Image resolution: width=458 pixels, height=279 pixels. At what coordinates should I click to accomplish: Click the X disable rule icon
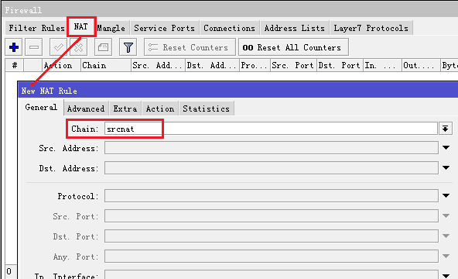(x=78, y=47)
